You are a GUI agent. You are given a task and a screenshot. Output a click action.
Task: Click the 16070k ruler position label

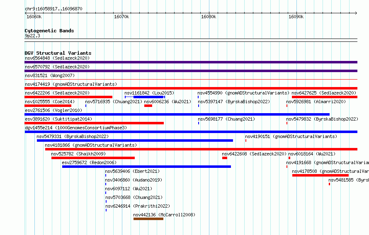coord(121,17)
